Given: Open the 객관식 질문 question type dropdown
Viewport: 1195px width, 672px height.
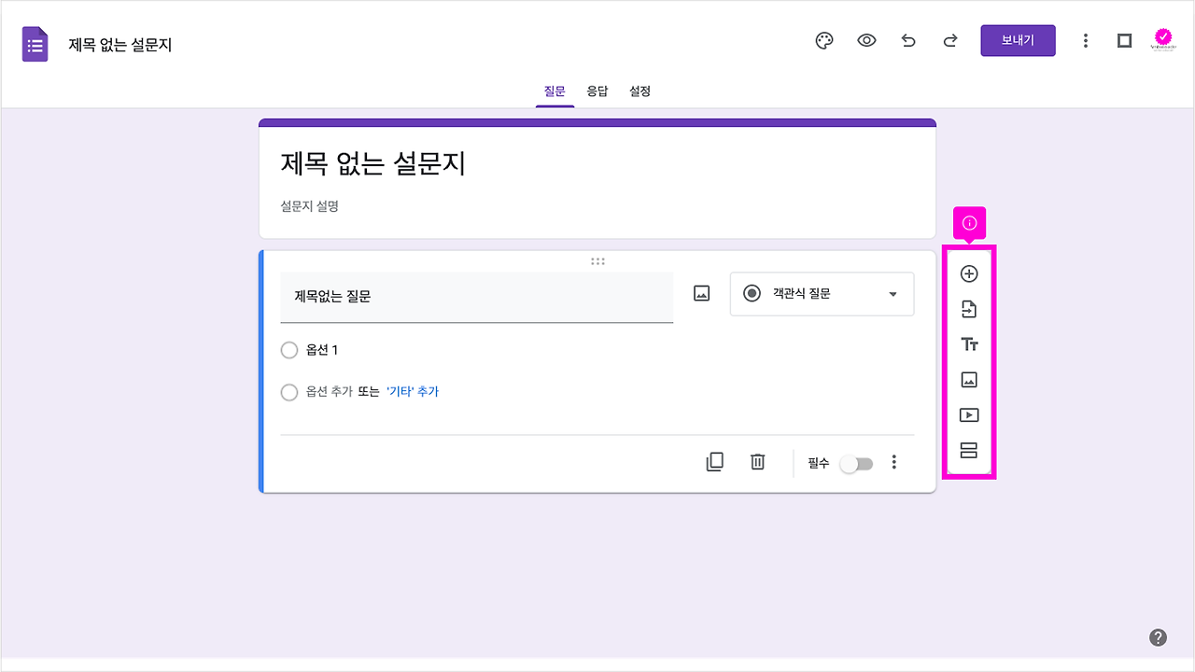Looking at the screenshot, I should [x=822, y=294].
